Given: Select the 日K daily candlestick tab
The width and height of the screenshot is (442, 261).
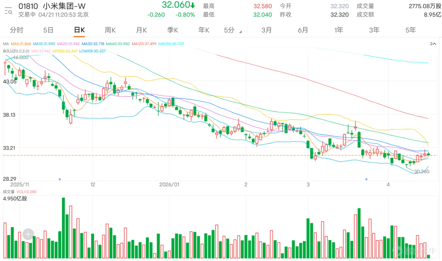Looking at the screenshot, I should pyautogui.click(x=79, y=30).
